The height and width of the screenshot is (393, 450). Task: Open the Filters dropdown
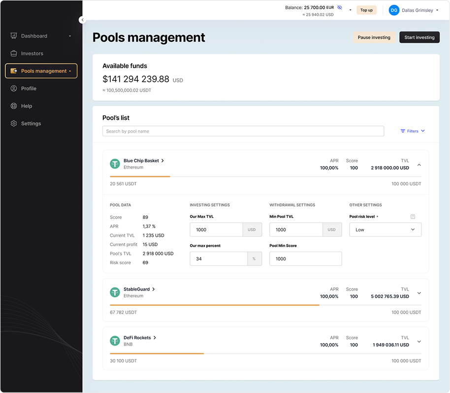(413, 131)
